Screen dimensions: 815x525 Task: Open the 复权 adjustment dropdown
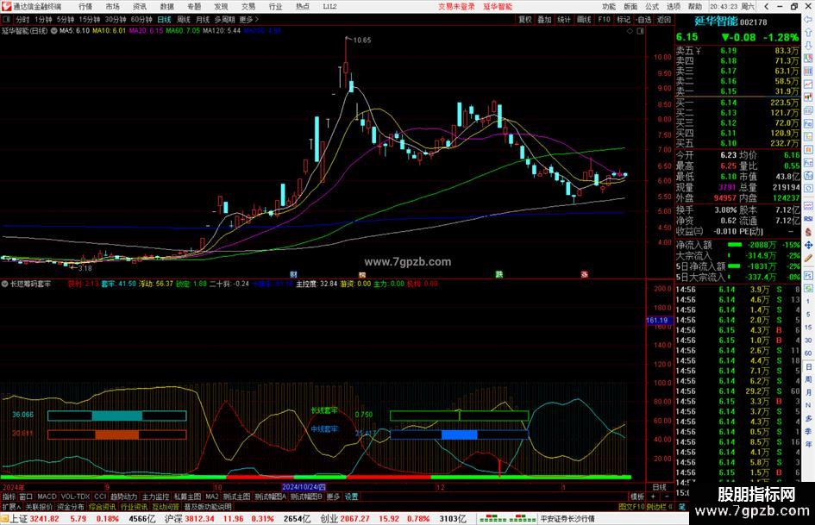pos(525,20)
